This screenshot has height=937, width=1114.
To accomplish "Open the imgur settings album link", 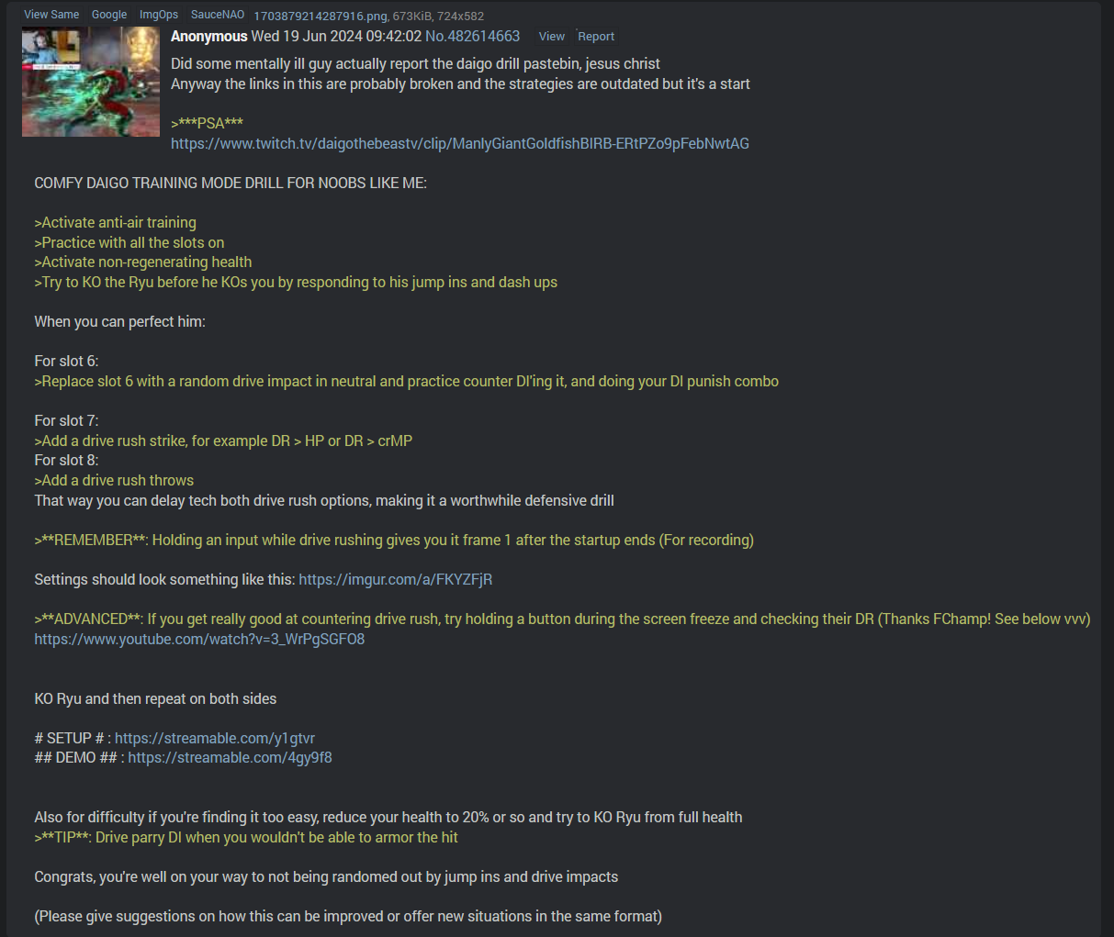I will click(396, 579).
